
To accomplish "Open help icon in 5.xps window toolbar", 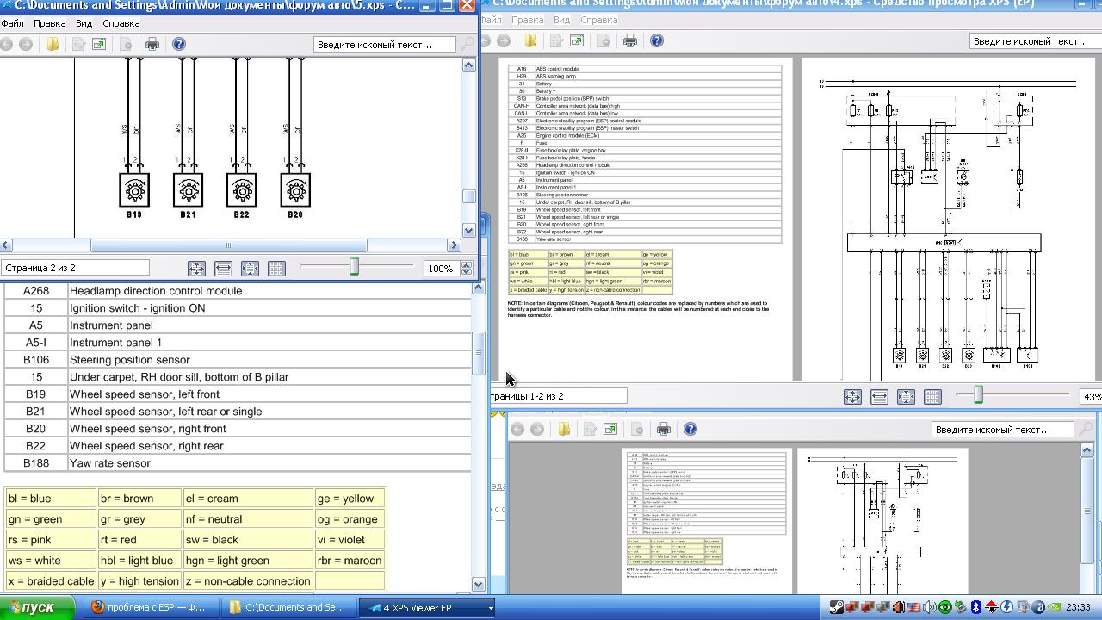I will [179, 44].
